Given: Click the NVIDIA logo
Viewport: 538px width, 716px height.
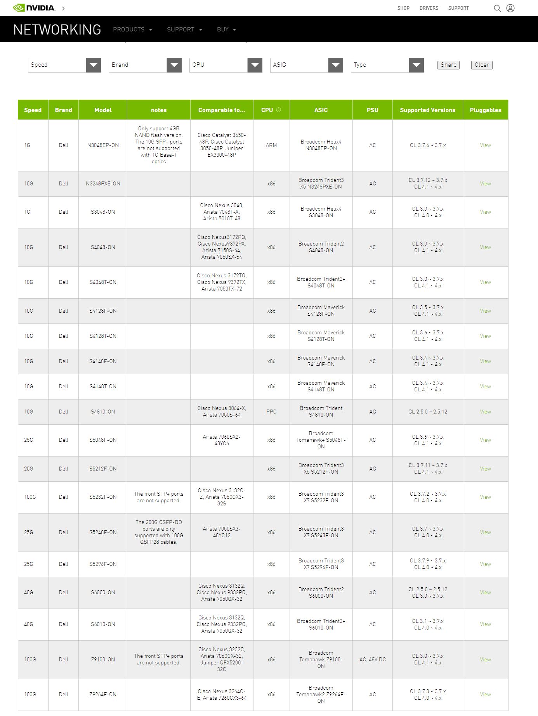Looking at the screenshot, I should [34, 8].
